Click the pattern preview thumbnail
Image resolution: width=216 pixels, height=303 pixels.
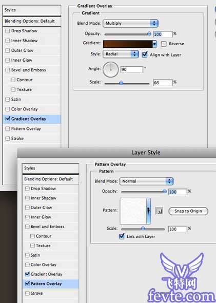133,211
